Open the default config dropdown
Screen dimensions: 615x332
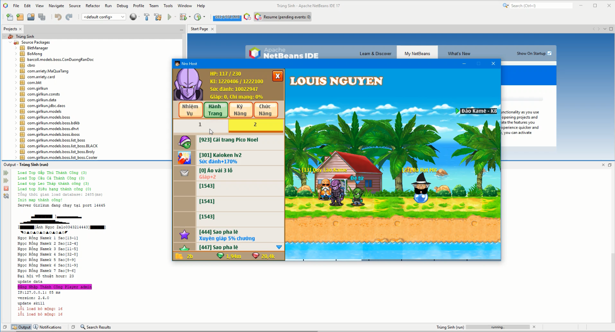pos(104,17)
